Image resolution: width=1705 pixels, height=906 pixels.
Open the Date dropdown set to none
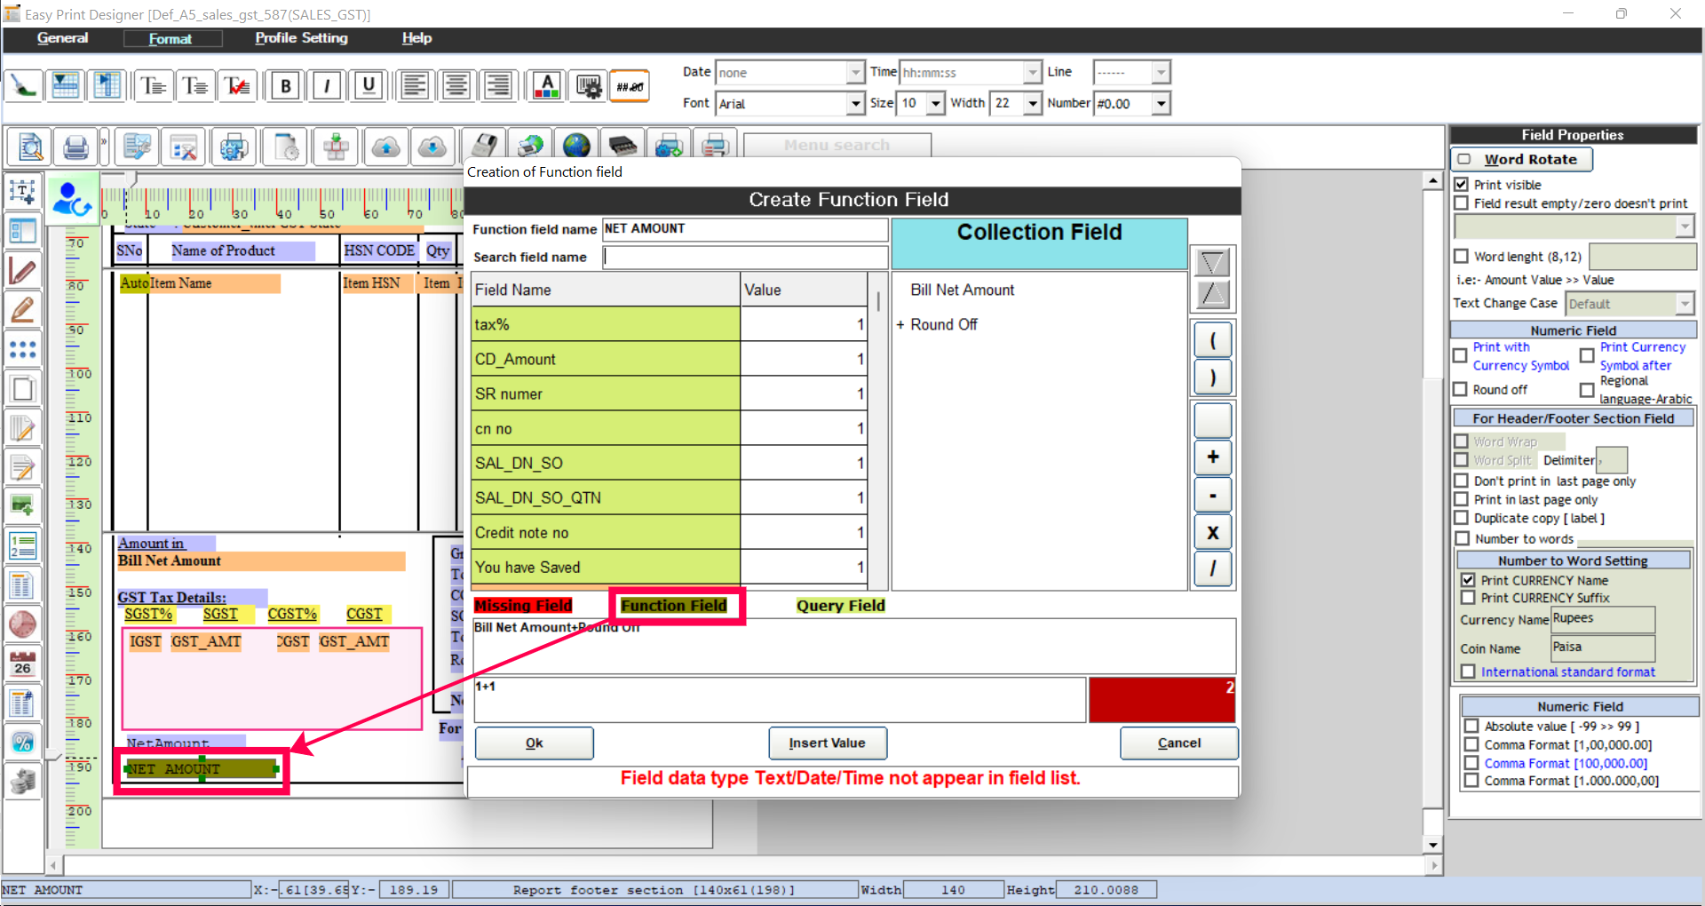click(x=853, y=72)
